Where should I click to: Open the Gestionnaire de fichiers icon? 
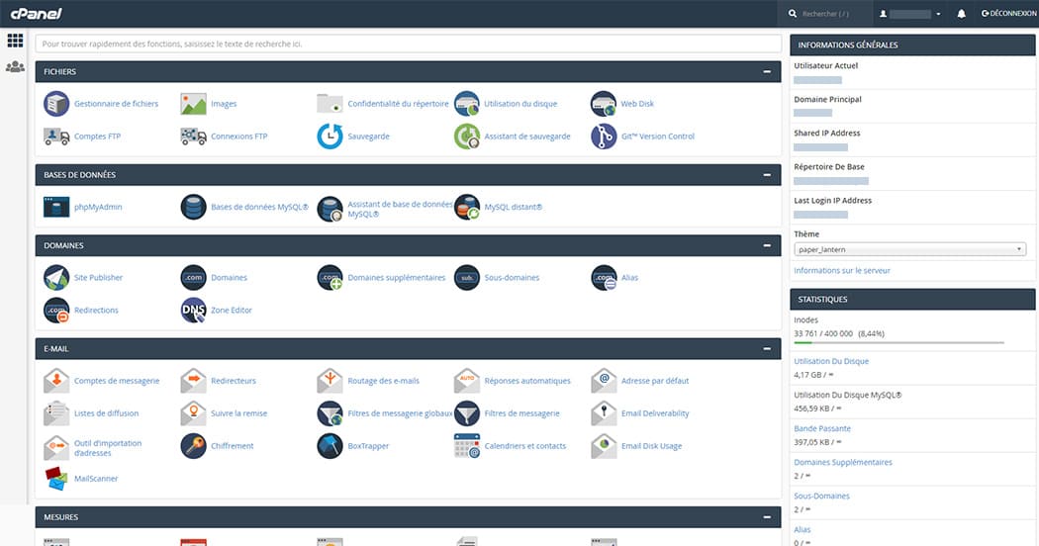pyautogui.click(x=56, y=104)
